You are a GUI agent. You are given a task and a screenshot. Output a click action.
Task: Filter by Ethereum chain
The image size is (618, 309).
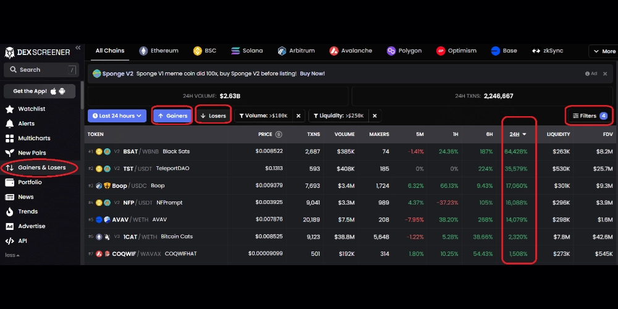coord(159,51)
